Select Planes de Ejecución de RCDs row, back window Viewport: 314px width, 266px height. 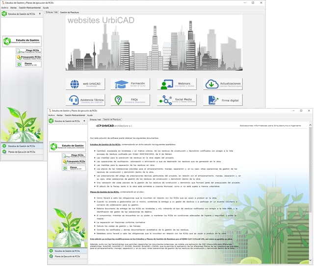pyautogui.click(x=22, y=152)
